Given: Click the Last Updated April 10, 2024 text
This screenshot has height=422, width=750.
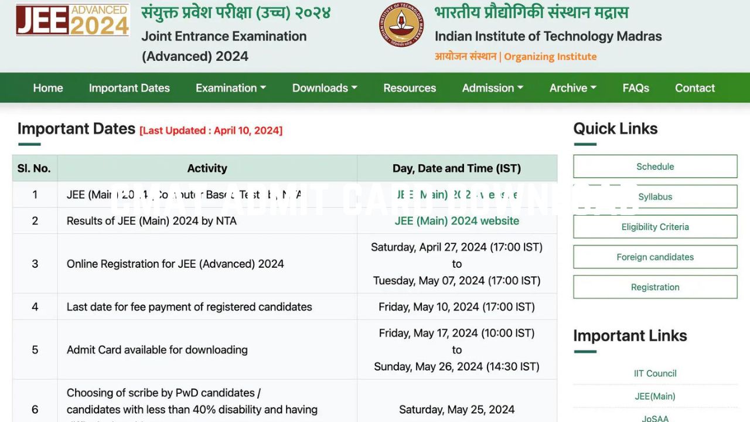Looking at the screenshot, I should [211, 130].
